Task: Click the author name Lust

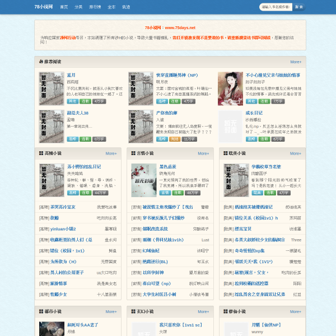Action: 205,240
